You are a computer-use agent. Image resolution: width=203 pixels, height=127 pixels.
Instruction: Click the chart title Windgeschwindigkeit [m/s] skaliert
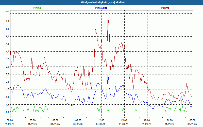point(103,2)
